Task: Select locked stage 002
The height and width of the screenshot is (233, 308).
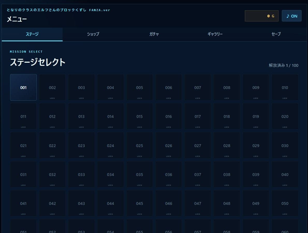Action: pyautogui.click(x=53, y=87)
